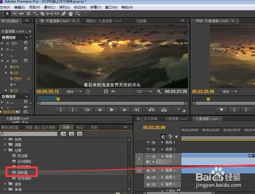Viewport: 255px width, 194px height.
Task: Open the 字幕(T) menu
Action: point(96,7)
